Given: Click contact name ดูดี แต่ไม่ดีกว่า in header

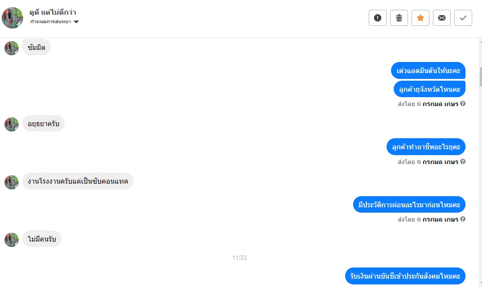Looking at the screenshot, I should (53, 12).
